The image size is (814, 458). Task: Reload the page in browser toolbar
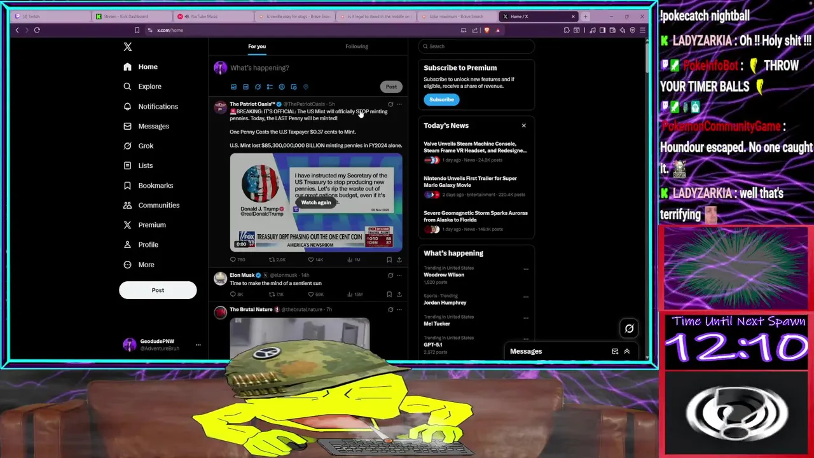click(x=37, y=30)
